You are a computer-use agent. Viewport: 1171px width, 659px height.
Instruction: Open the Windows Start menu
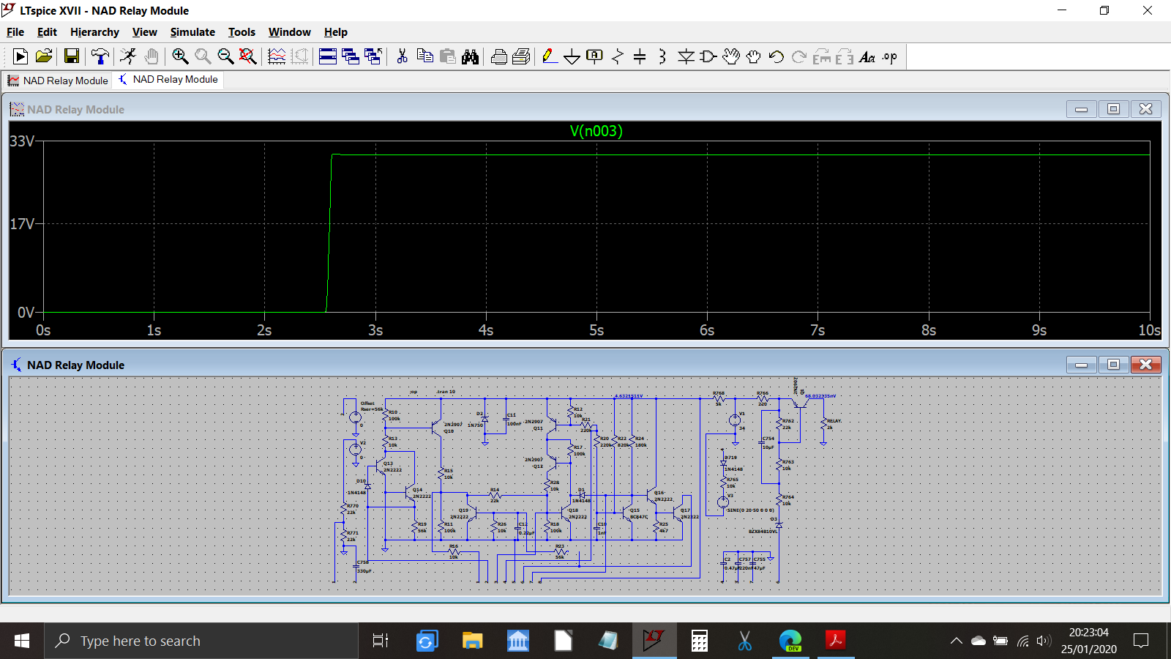coord(22,641)
